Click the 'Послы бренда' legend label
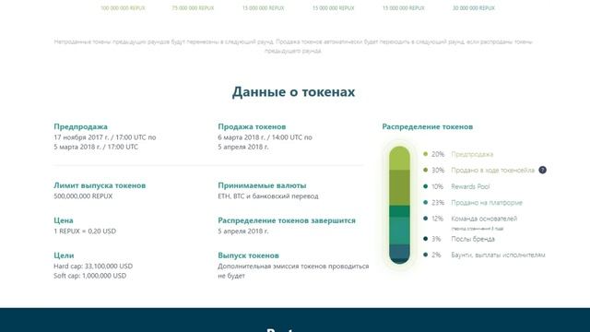590x332 pixels. point(473,239)
